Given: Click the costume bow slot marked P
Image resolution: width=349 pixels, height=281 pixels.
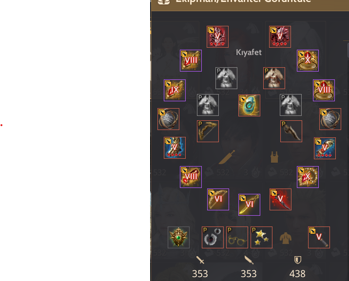Looking at the screenshot, I should [x=208, y=131].
